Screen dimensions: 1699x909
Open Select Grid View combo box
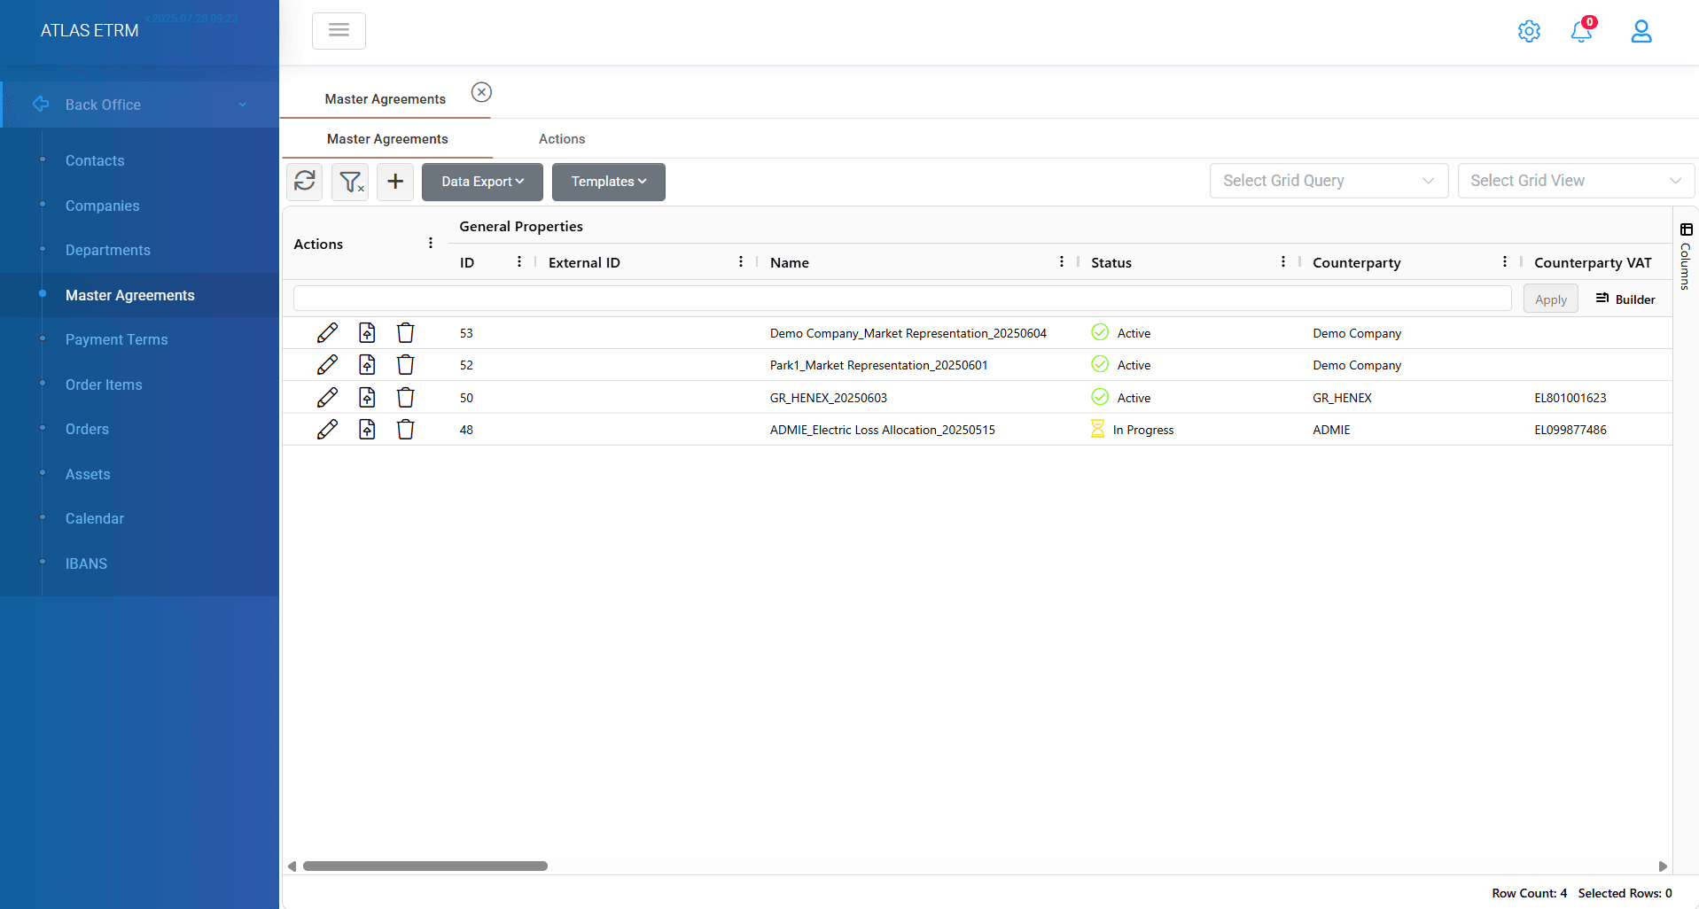tap(1576, 181)
